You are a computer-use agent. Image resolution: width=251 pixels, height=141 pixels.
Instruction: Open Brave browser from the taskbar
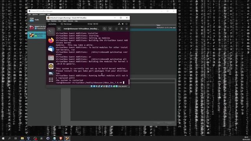[x=61, y=138]
